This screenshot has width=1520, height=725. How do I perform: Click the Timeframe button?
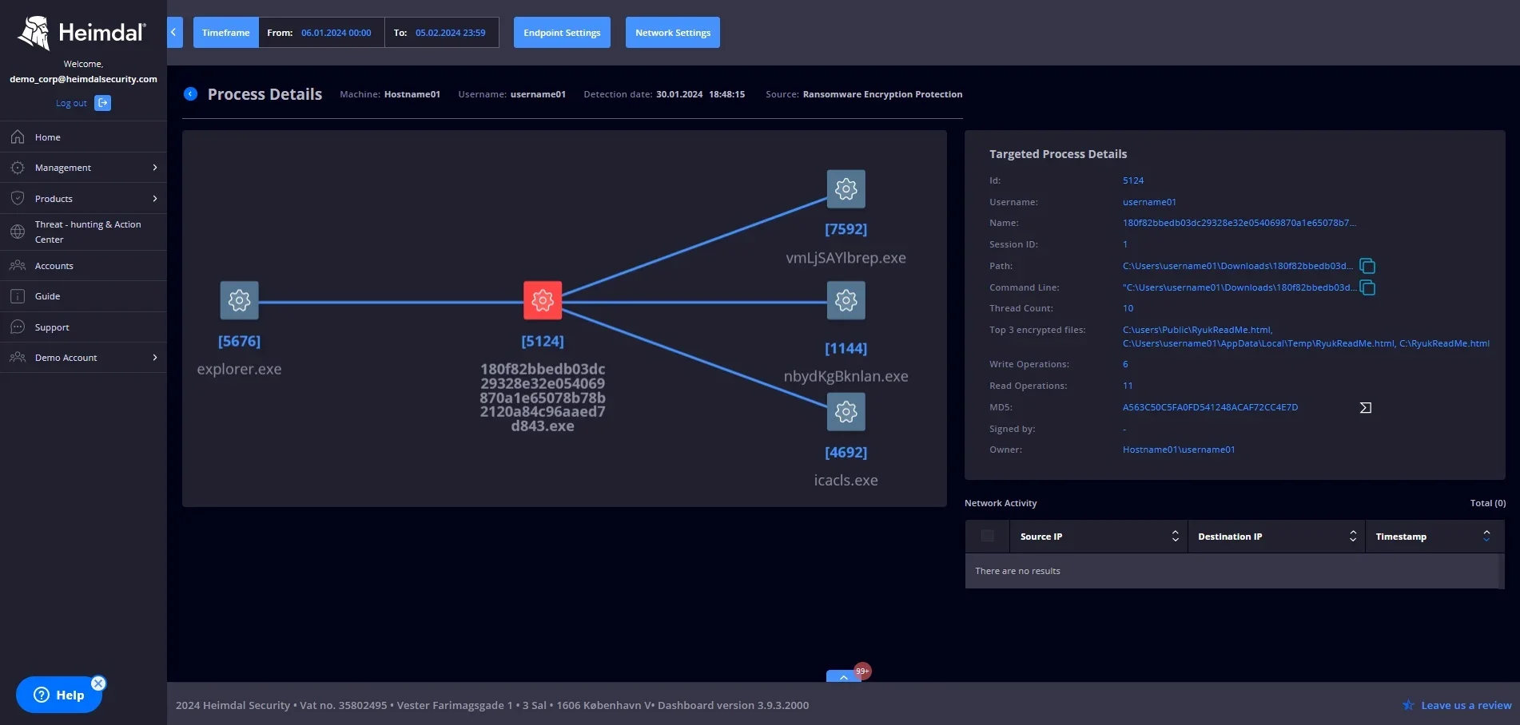pos(226,33)
